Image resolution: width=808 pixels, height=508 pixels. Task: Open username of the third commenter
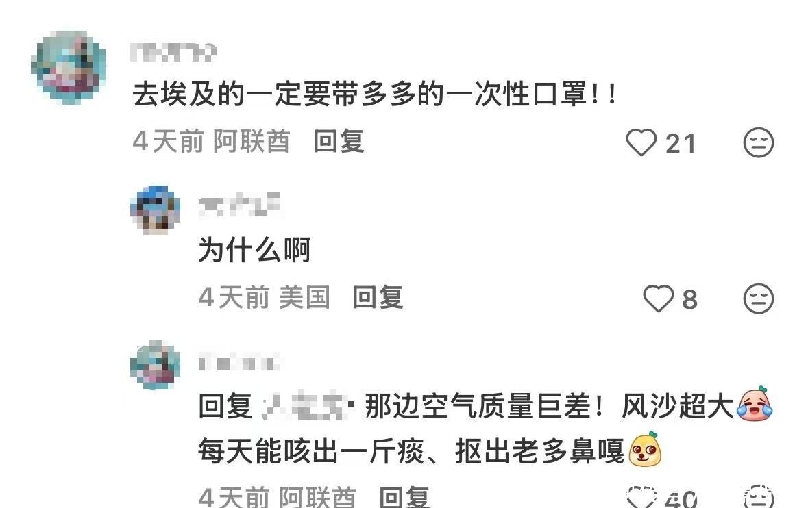pos(239,362)
